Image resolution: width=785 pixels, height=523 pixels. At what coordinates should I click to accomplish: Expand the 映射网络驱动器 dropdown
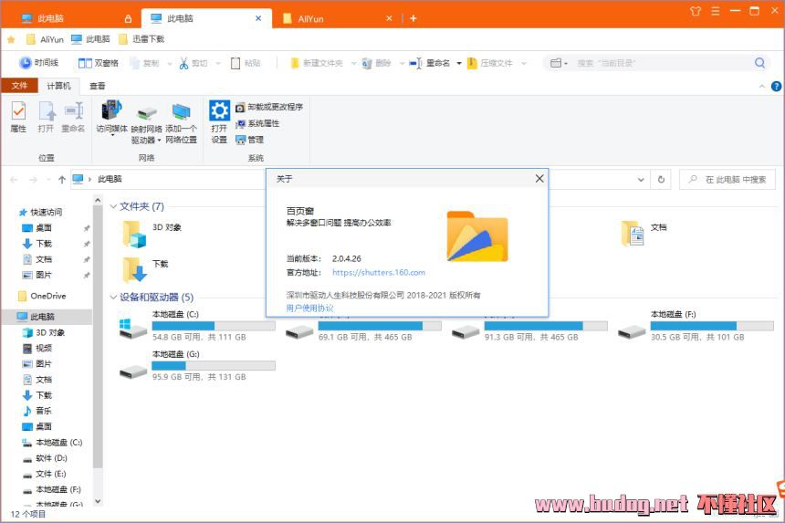(159, 141)
